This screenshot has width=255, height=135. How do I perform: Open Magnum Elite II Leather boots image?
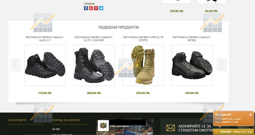click(x=94, y=65)
